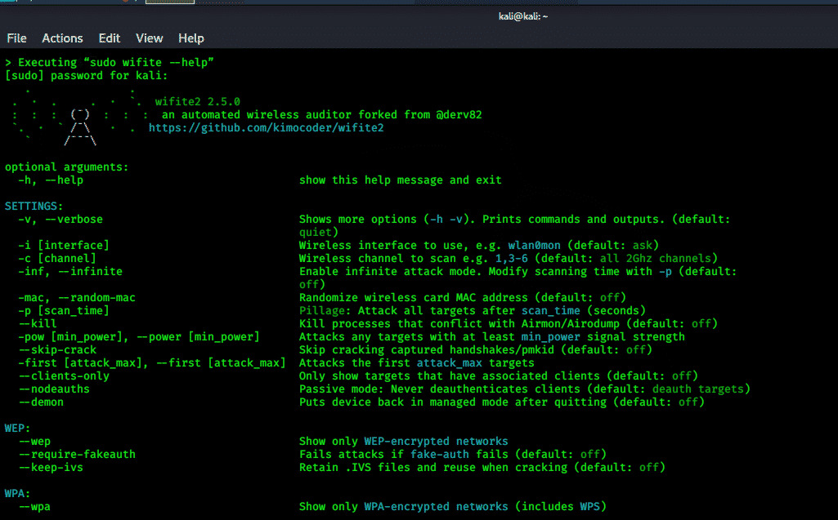Image resolution: width=838 pixels, height=520 pixels.
Task: Click the '-h, --help' option
Action: tap(51, 180)
